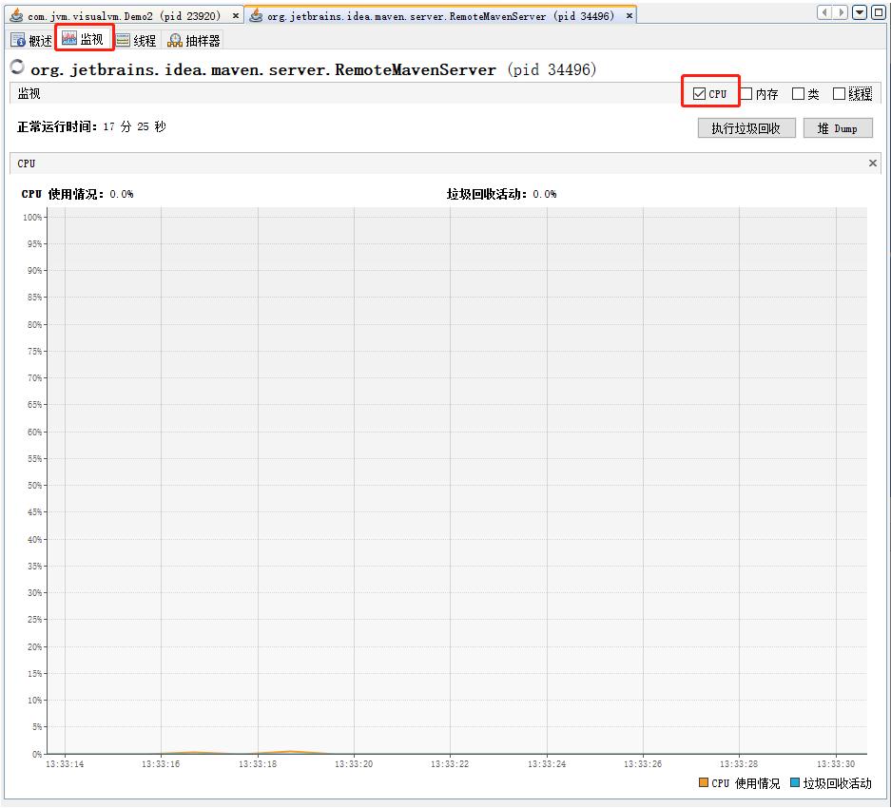Close the CPU chart panel
Viewport: 891px width, 808px height.
pyautogui.click(x=873, y=164)
